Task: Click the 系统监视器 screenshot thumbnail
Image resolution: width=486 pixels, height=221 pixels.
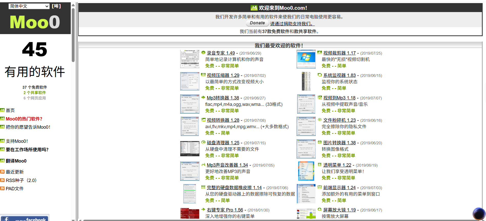Action: [306, 81]
